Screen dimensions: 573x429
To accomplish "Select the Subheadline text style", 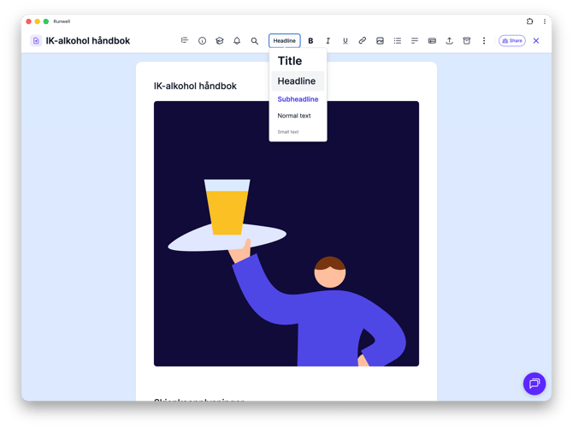I will (298, 99).
